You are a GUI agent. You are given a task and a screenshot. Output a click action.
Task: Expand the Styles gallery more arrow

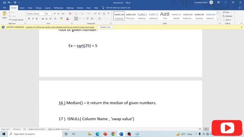[218, 19]
